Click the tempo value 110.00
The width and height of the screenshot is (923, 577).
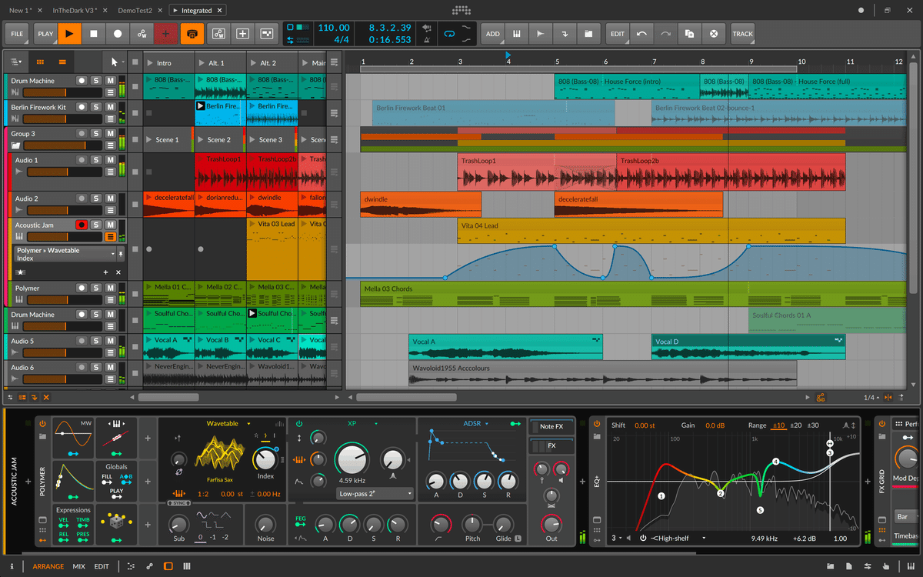334,28
